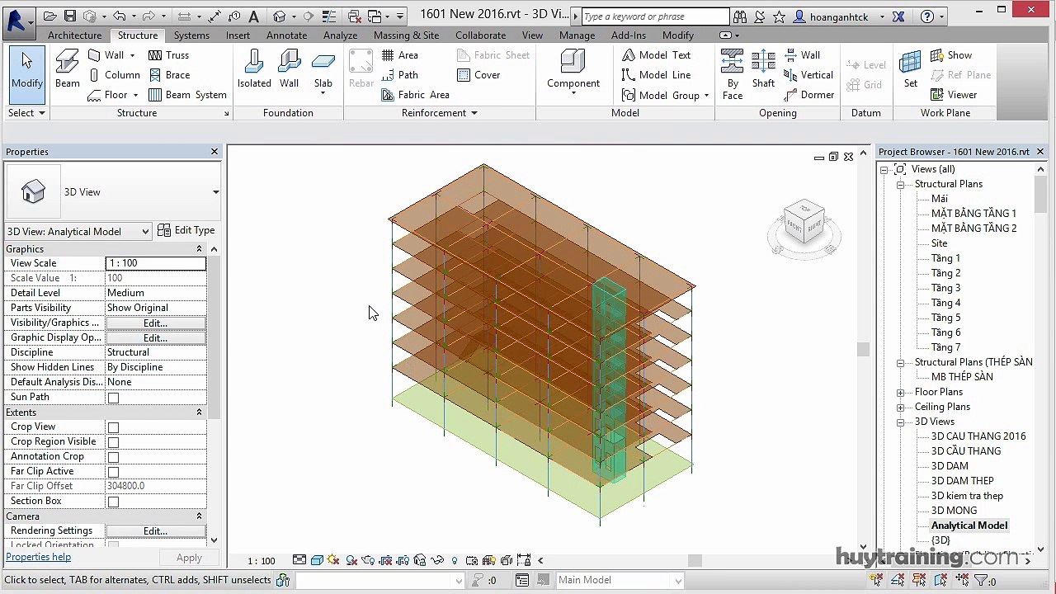Click Graphic Display Options Edit button

coord(155,337)
